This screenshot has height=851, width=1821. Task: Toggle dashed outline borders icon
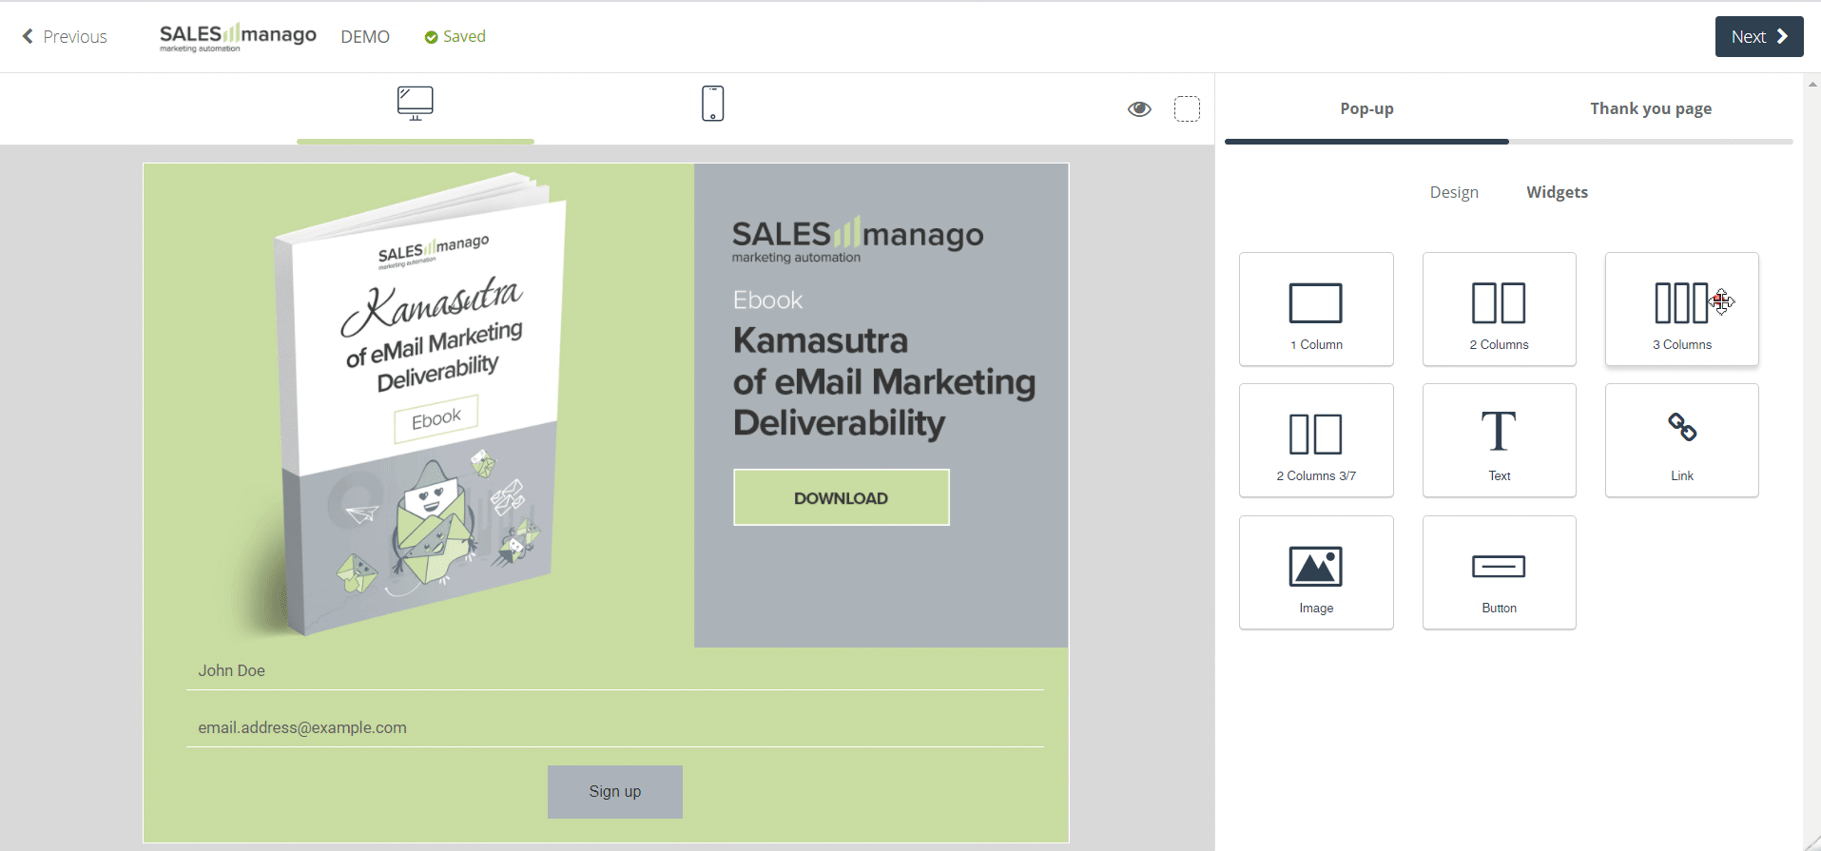[x=1187, y=109]
